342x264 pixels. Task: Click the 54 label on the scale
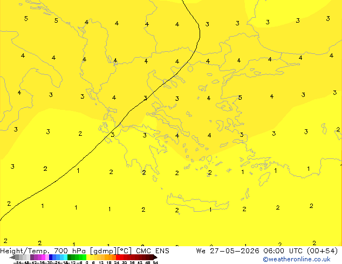point(155,262)
